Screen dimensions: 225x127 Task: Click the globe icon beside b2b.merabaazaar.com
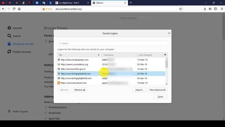tap(59, 60)
